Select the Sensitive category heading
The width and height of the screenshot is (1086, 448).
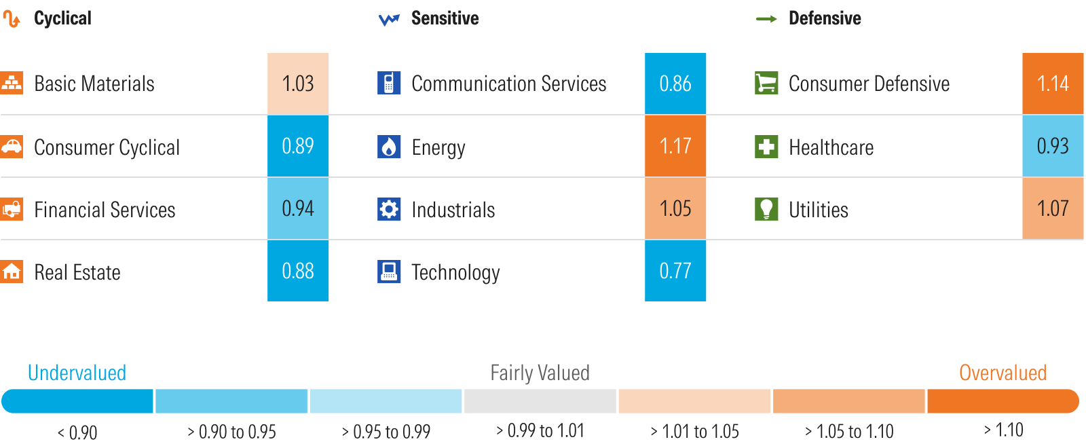445,18
